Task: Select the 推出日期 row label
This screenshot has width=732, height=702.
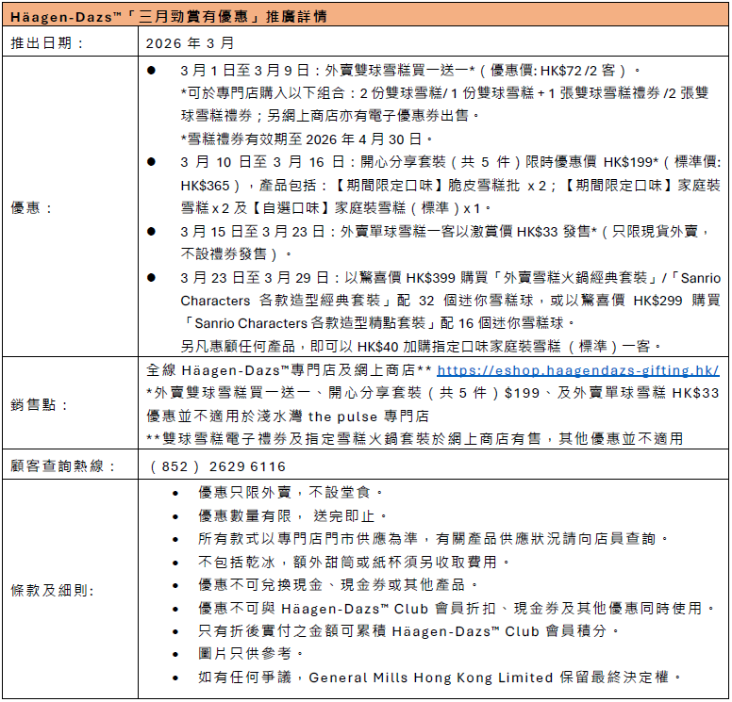Action: 46,43
